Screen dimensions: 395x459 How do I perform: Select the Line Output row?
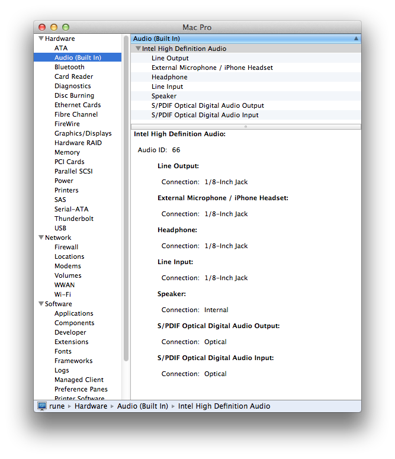pyautogui.click(x=170, y=59)
